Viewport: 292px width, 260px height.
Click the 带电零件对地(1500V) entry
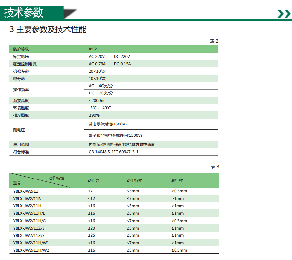(x=107, y=124)
